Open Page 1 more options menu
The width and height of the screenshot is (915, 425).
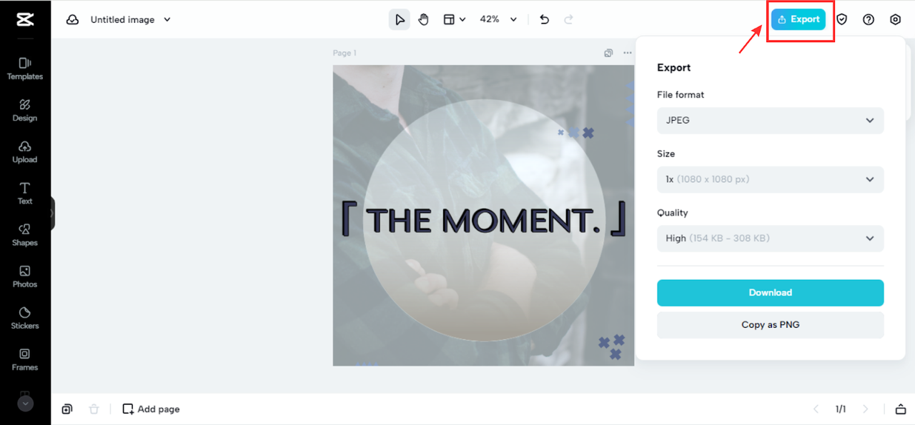pyautogui.click(x=628, y=53)
